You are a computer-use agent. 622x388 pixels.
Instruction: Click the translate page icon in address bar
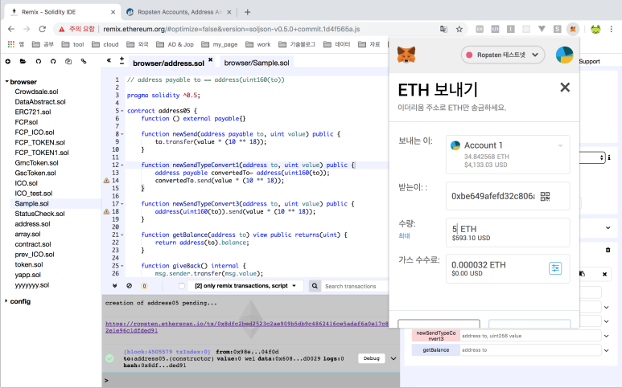point(443,29)
